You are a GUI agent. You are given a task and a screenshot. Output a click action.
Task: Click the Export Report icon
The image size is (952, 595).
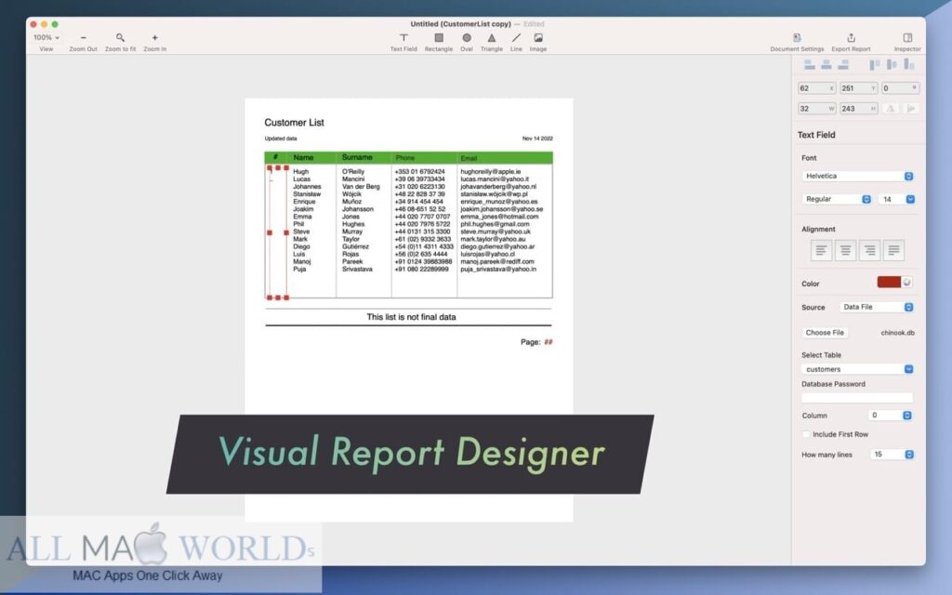(x=851, y=37)
